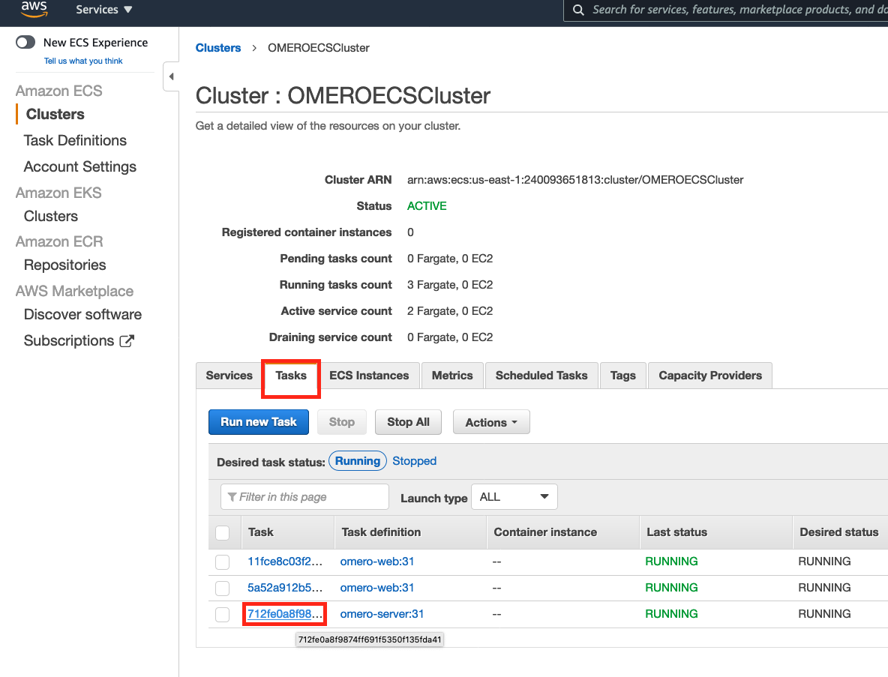Open the Metrics tab

click(x=452, y=376)
